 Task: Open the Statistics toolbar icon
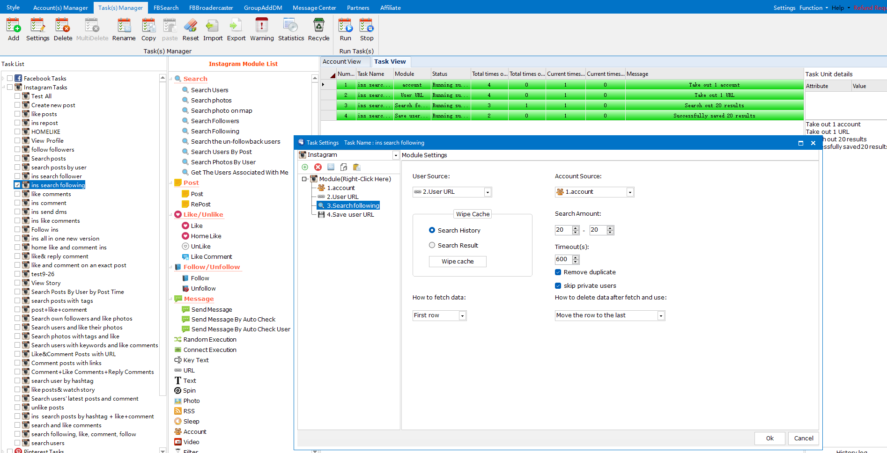pos(291,29)
